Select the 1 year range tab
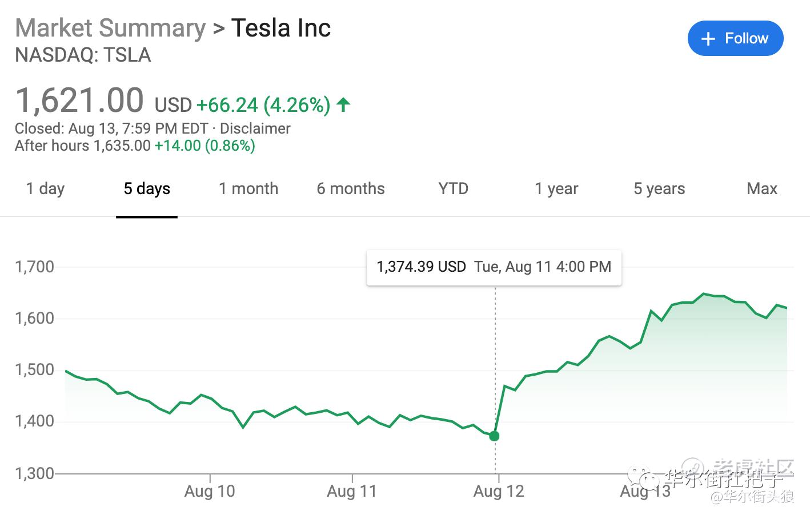 (x=556, y=189)
